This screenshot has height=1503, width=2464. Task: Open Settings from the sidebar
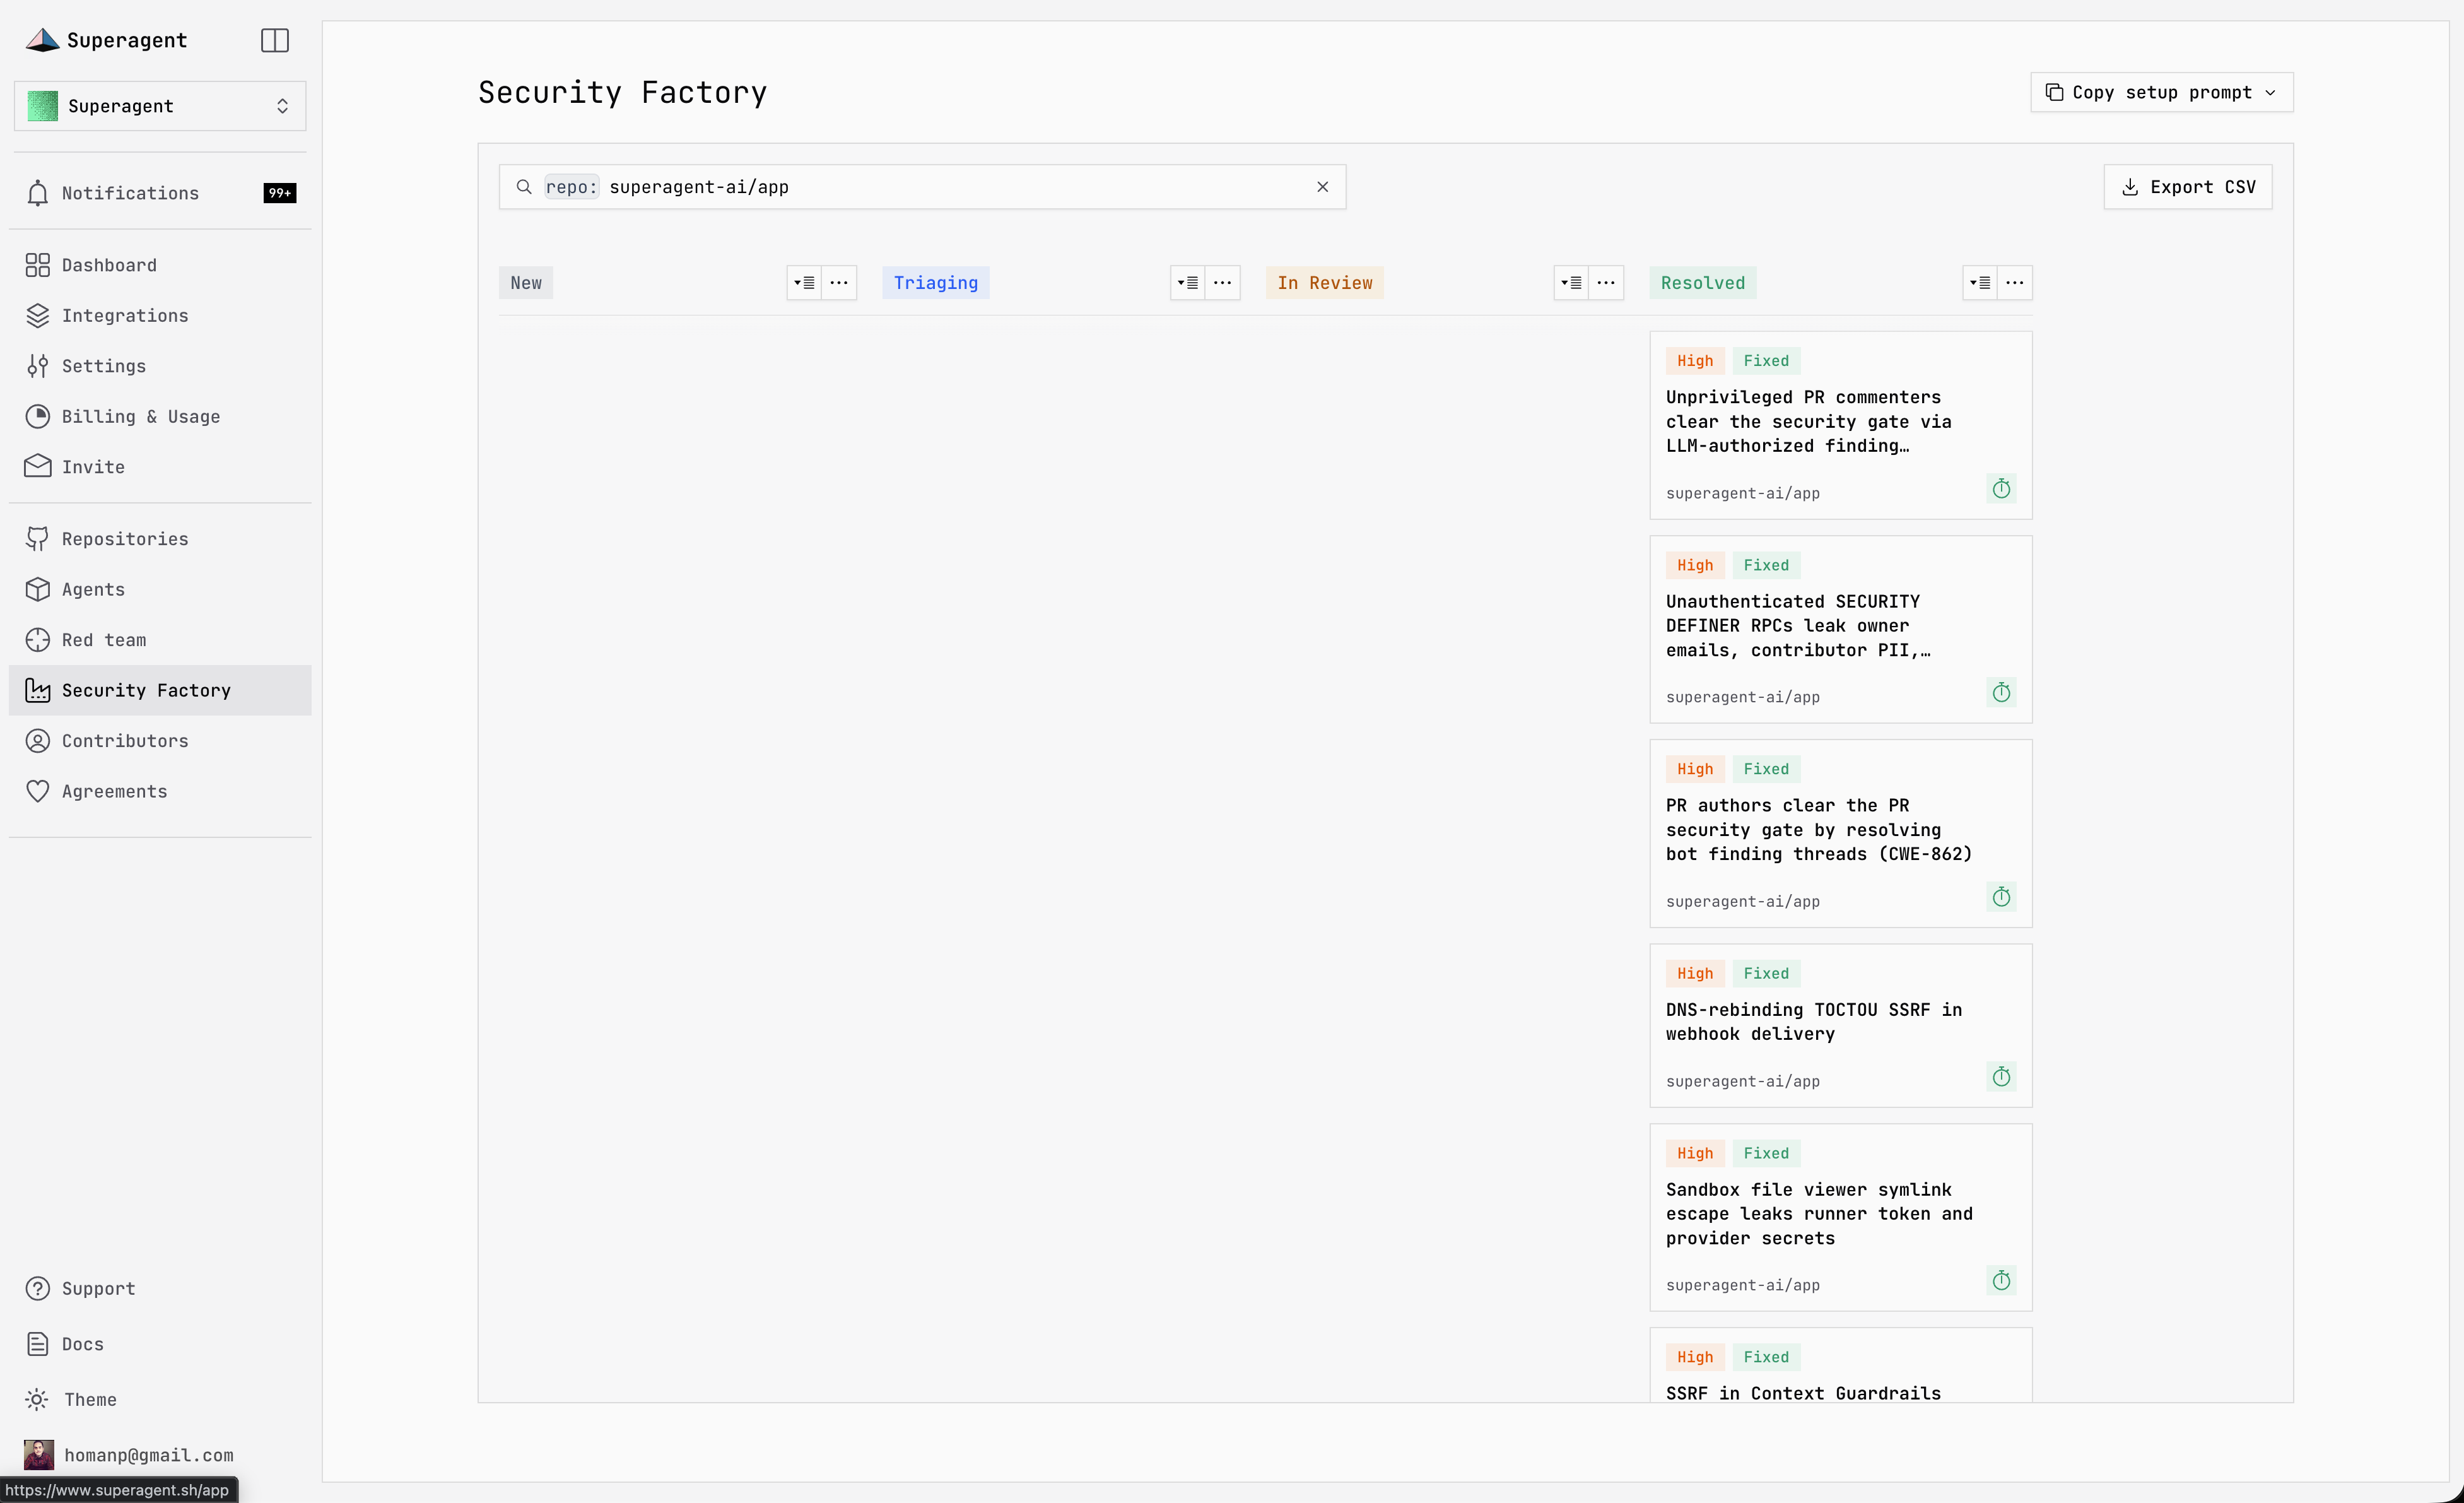point(160,366)
